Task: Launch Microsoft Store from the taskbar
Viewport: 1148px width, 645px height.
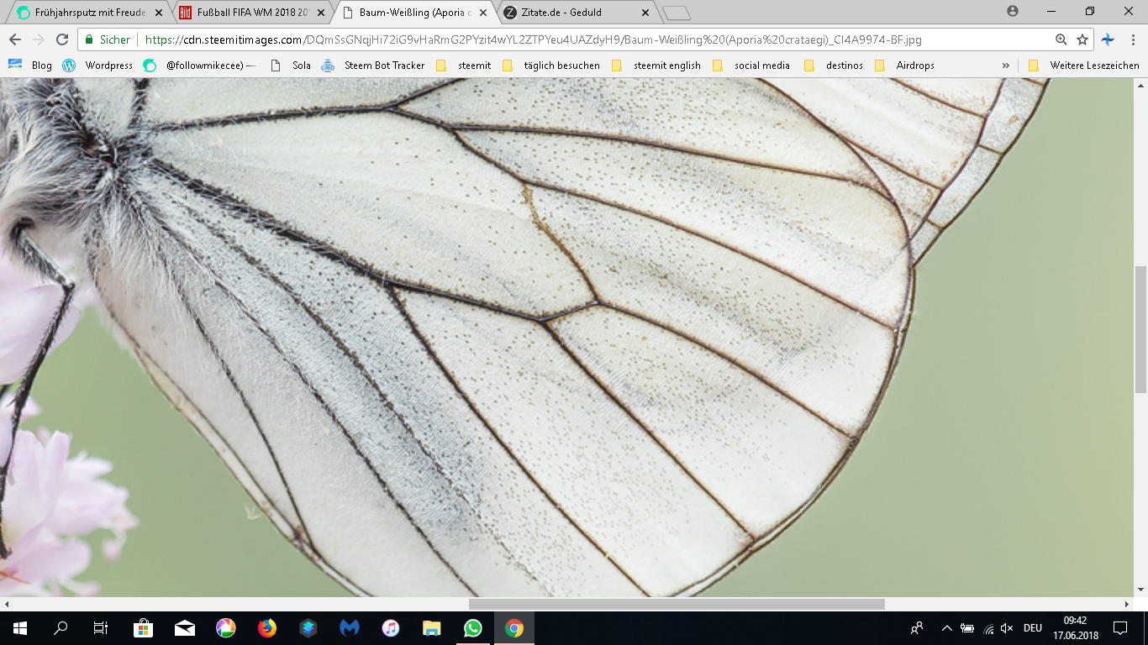Action: (x=143, y=628)
